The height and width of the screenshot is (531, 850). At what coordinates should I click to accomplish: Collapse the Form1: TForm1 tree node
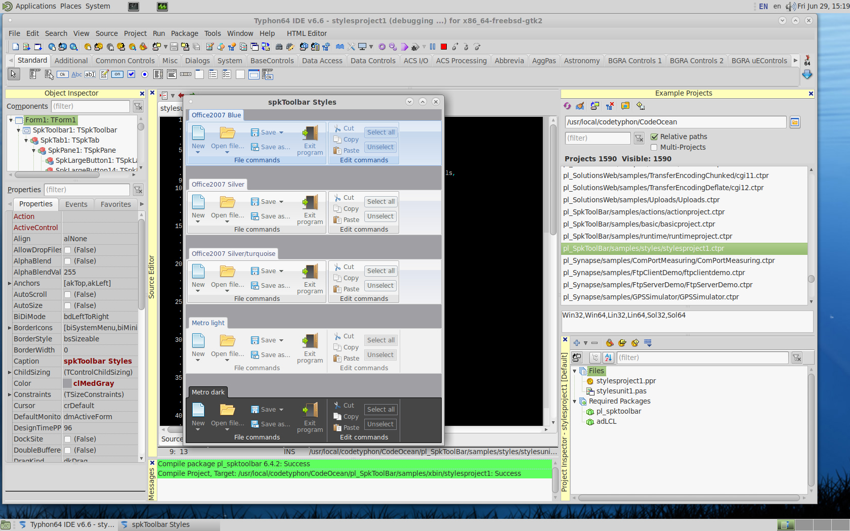coord(11,120)
